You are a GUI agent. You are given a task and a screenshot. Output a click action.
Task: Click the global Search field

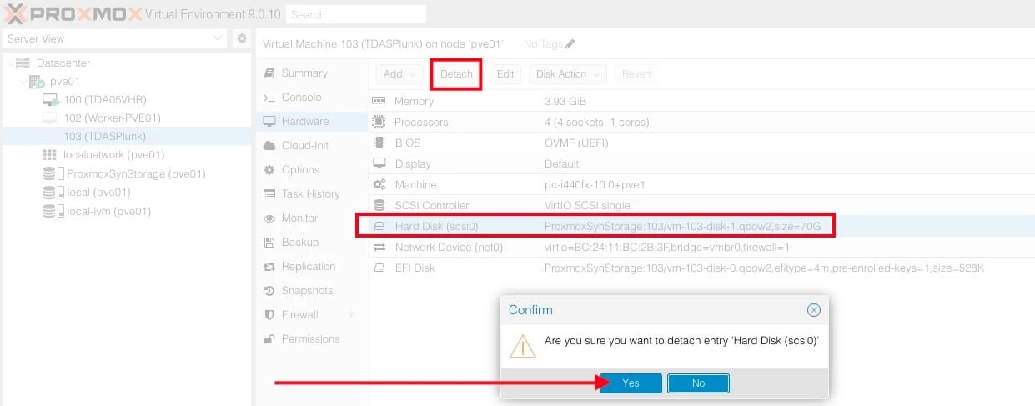(x=355, y=14)
